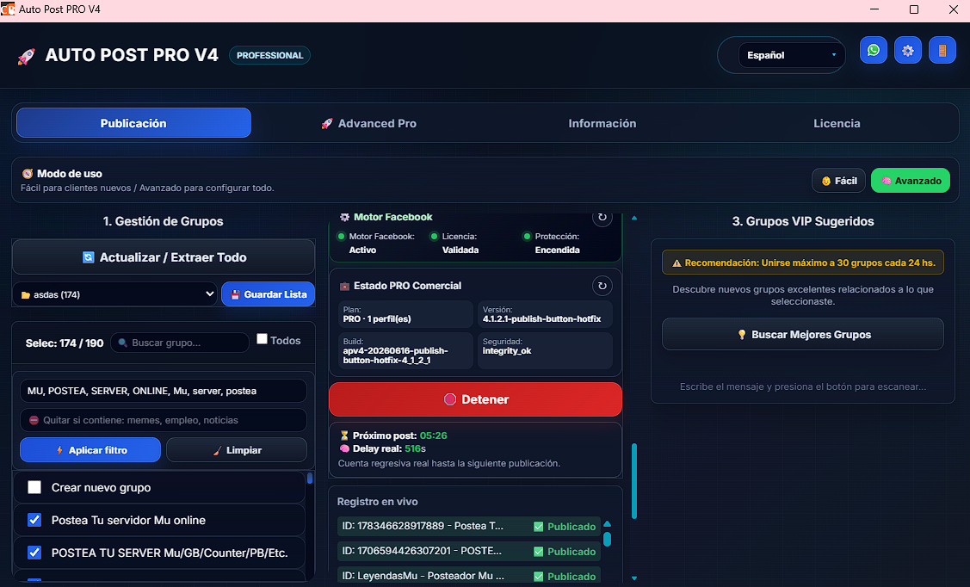Viewport: 970px width, 587px height.
Task: Click the green check beside ID 178346628917889
Action: click(x=538, y=527)
